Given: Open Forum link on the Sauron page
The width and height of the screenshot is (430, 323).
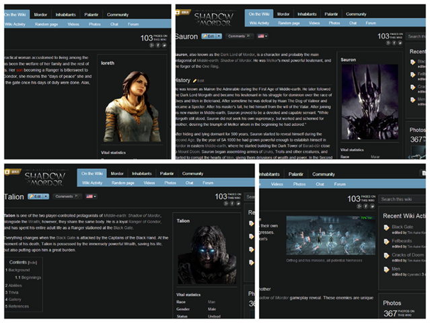Looking at the screenshot, I should click(371, 23).
